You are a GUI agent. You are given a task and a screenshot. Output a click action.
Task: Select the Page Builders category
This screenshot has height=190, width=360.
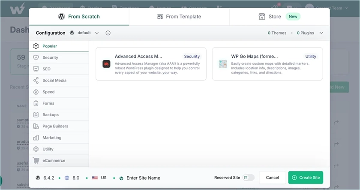[55, 127]
